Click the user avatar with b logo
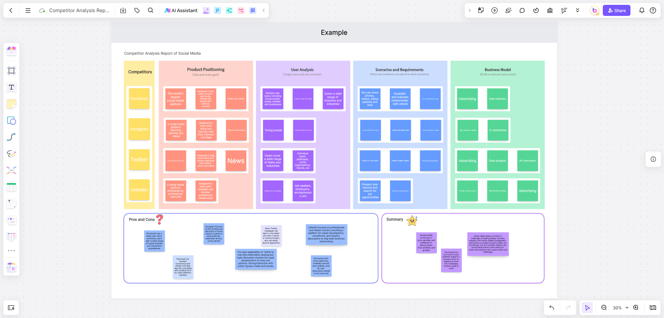This screenshot has height=318, width=664. point(594,10)
